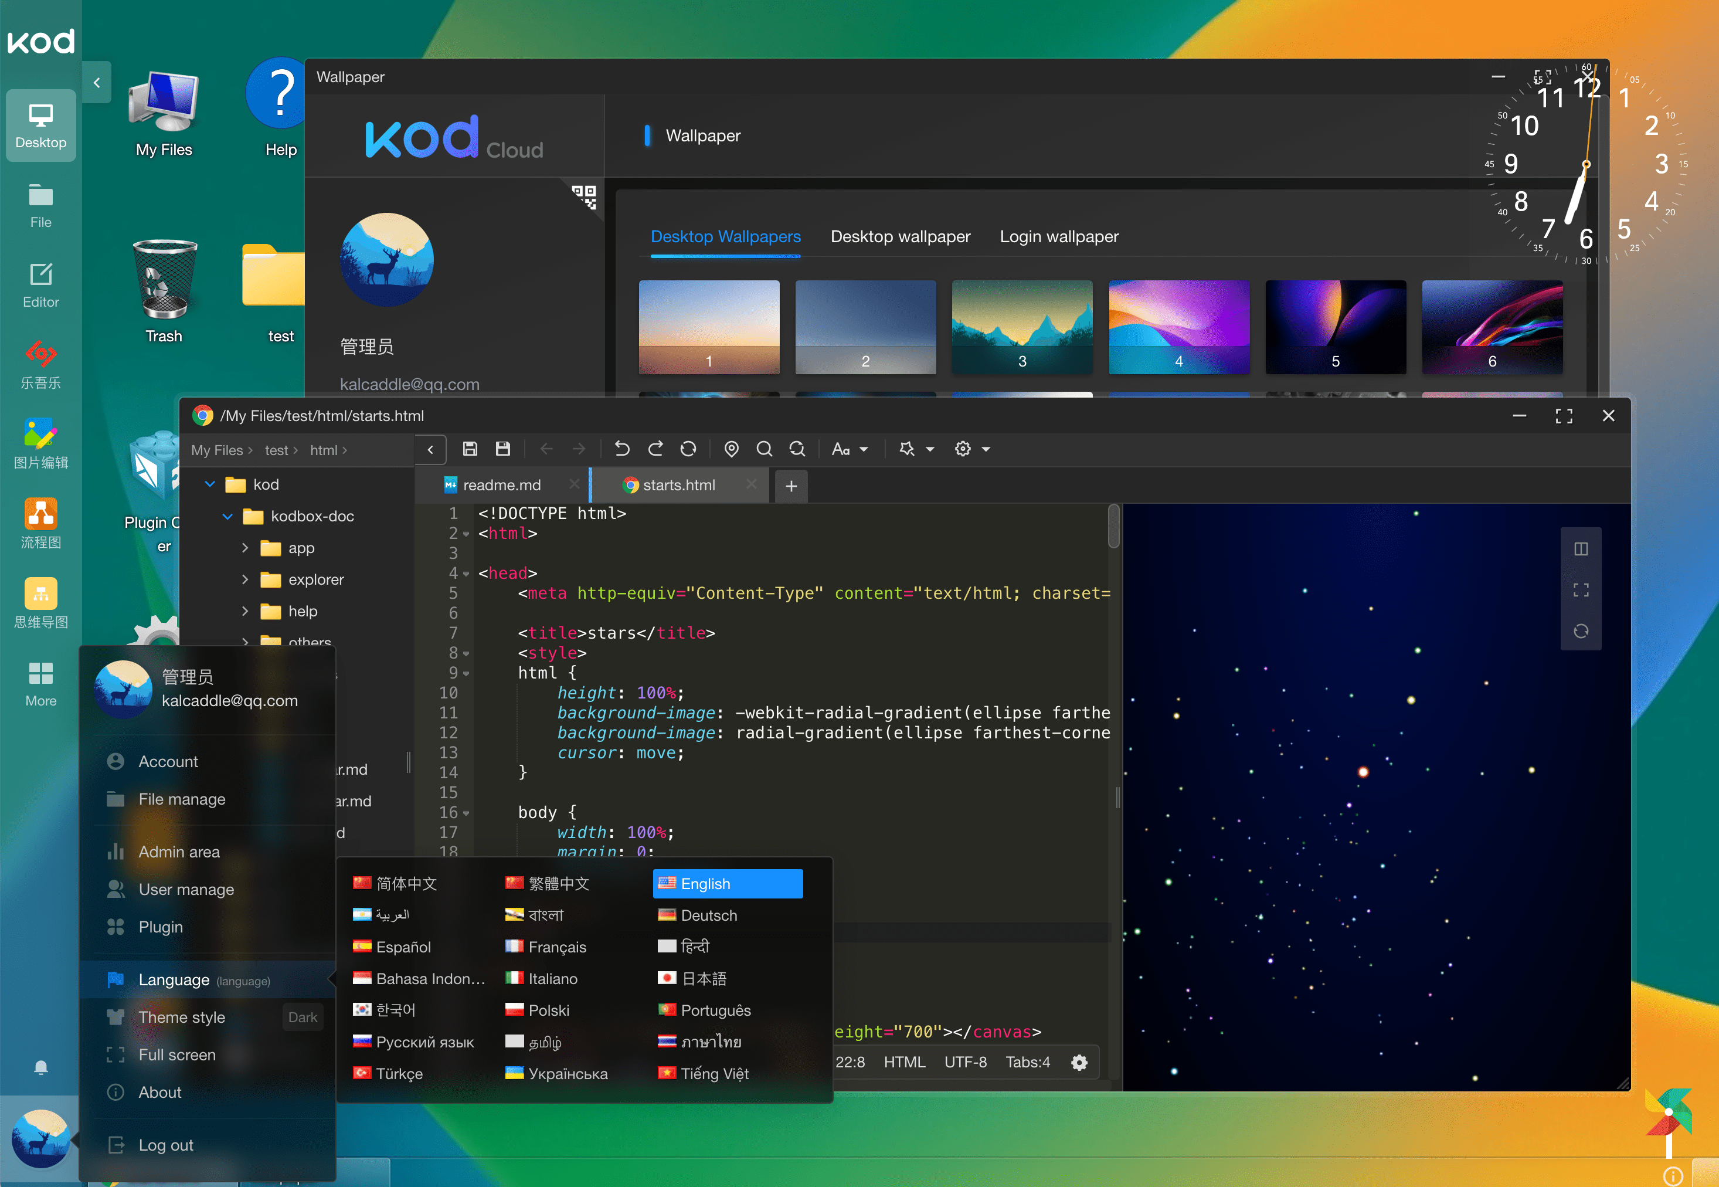Toggle dark Theme style in the user menu
Image resolution: width=1719 pixels, height=1187 pixels.
tap(302, 1017)
